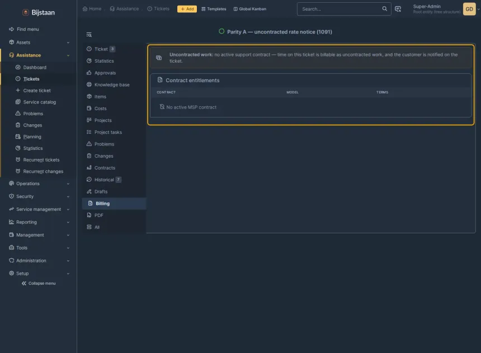Click the Costs tab wallet icon
The height and width of the screenshot is (353, 481).
pos(89,108)
